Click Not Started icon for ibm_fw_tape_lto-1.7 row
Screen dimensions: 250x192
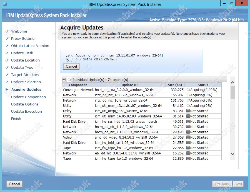pyautogui.click(x=188, y=148)
